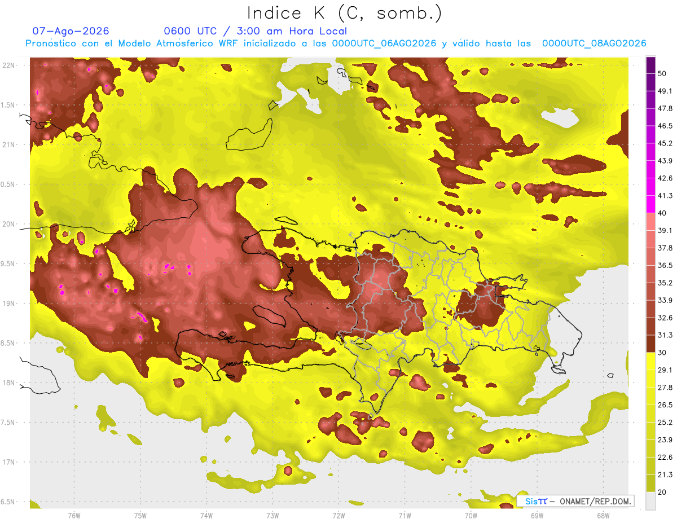Click the colorbar value "46.5"
The image size is (677, 523).
[665, 126]
